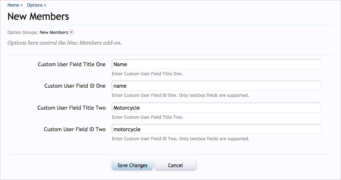The height and width of the screenshot is (180, 341).
Task: Click the 'Custom User Field ID Two' label
Action: coord(75,129)
